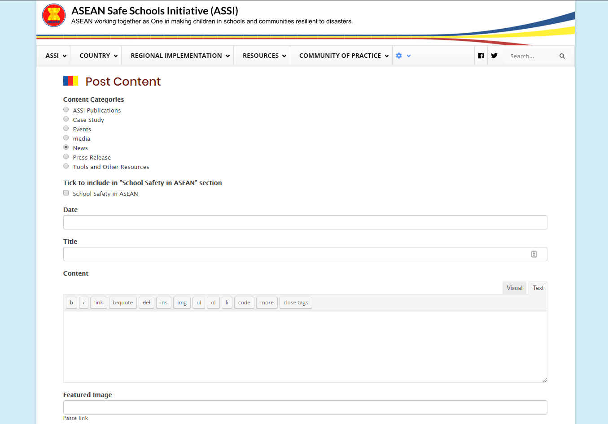
Task: Click the 'Content Categories' label
Action: point(93,100)
